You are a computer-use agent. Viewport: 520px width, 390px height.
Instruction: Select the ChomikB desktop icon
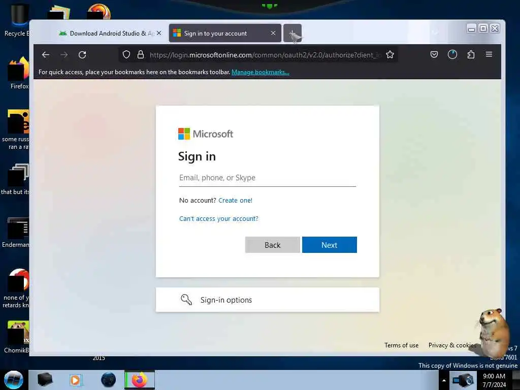(x=17, y=337)
